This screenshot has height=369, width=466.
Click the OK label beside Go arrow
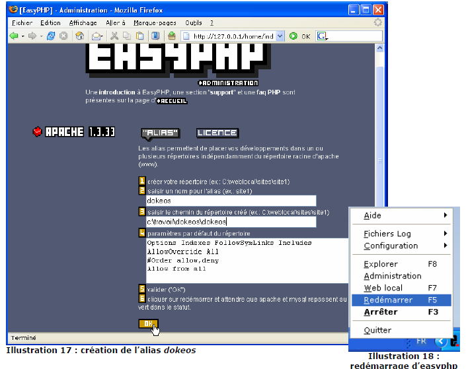click(x=306, y=36)
